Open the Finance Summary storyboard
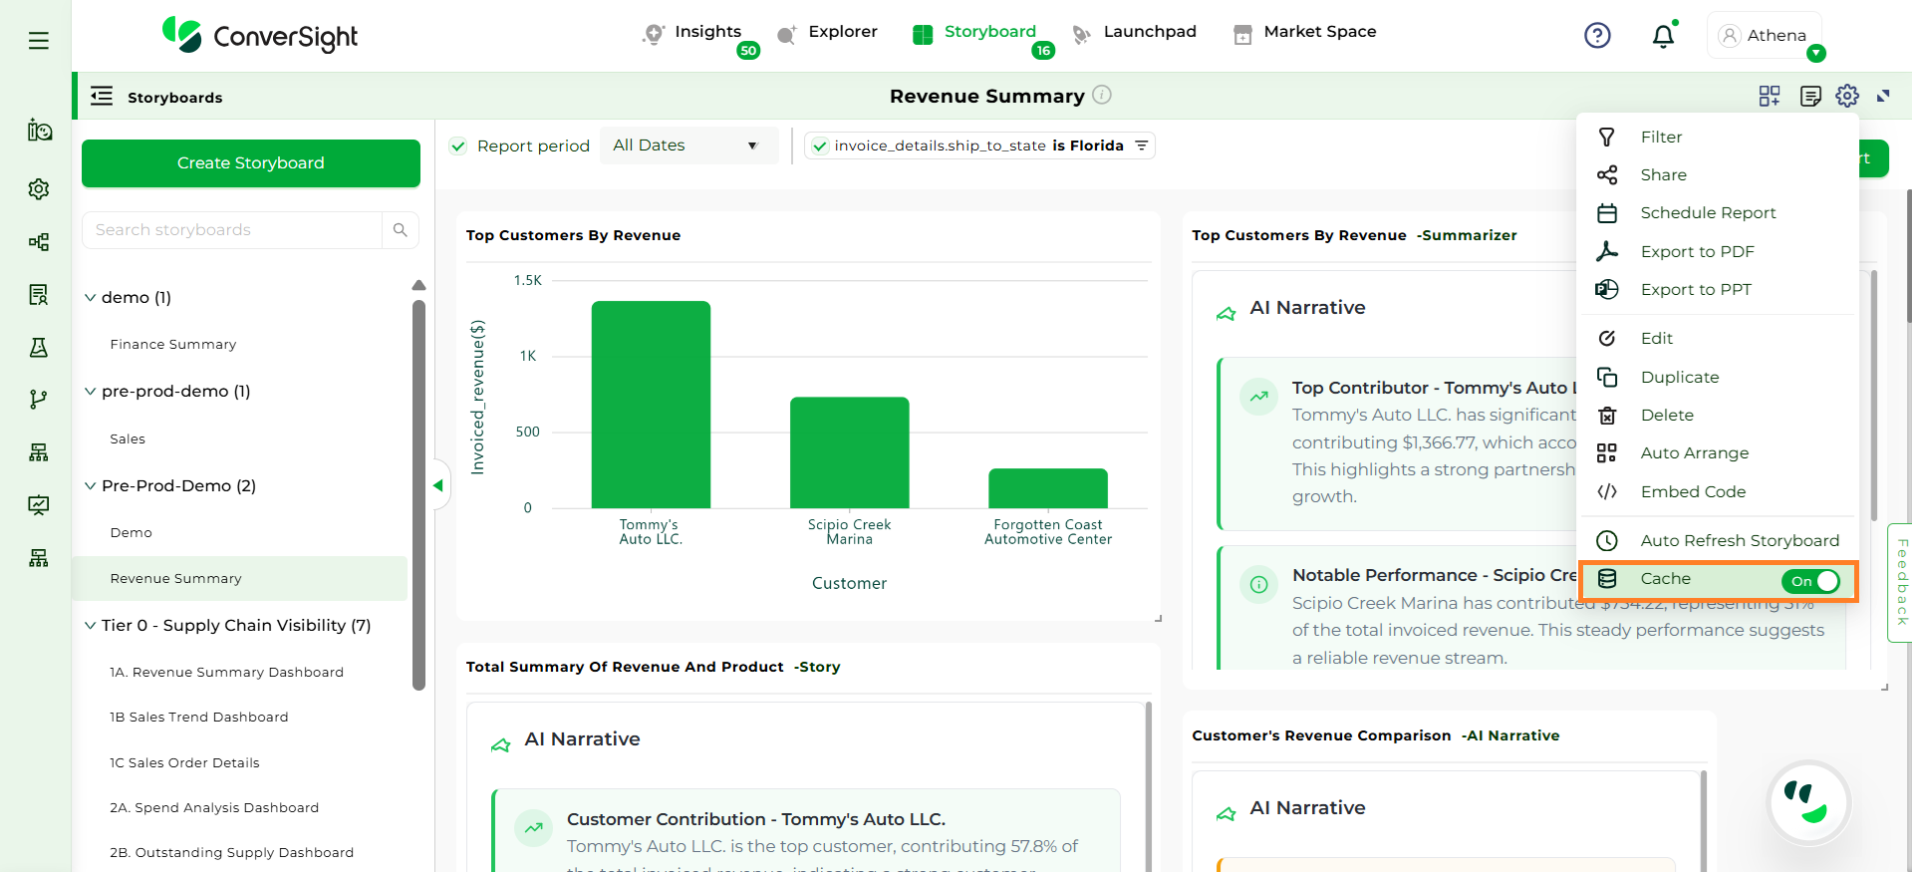This screenshot has width=1912, height=872. (x=173, y=345)
